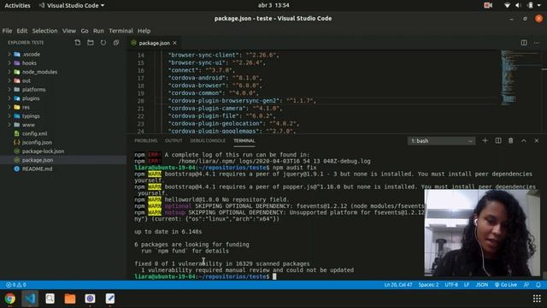Change language mode from JSON

tap(482, 285)
